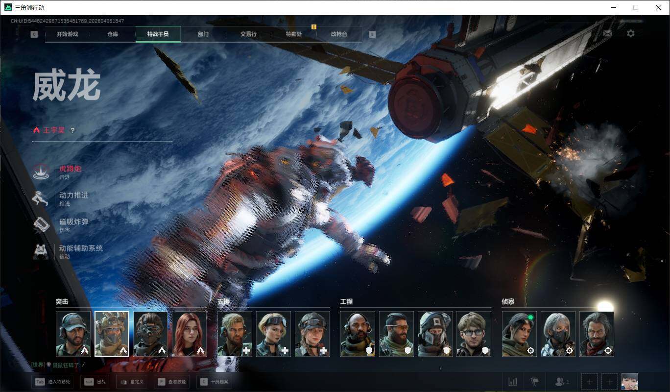
Task: Choose the dark-haired 侦察 operator with green dot
Action: point(519,334)
